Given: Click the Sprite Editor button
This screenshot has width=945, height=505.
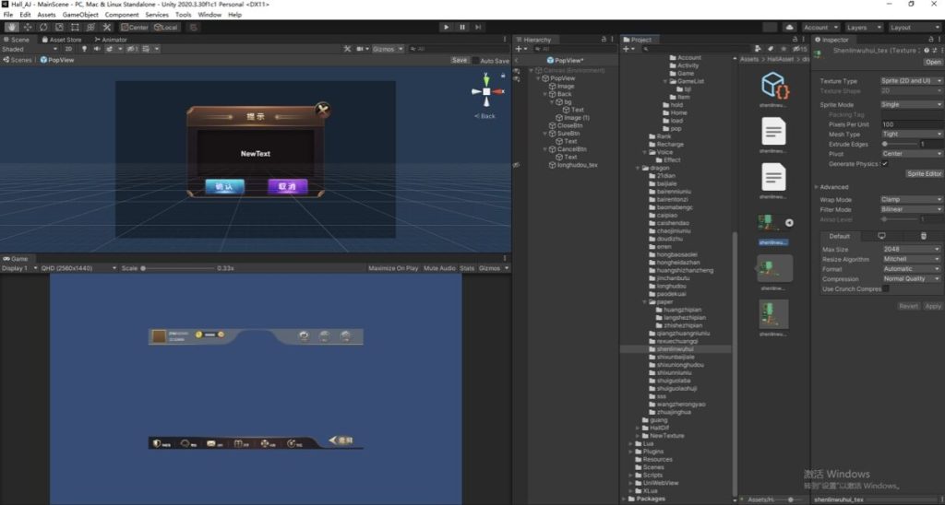Looking at the screenshot, I should pyautogui.click(x=924, y=173).
